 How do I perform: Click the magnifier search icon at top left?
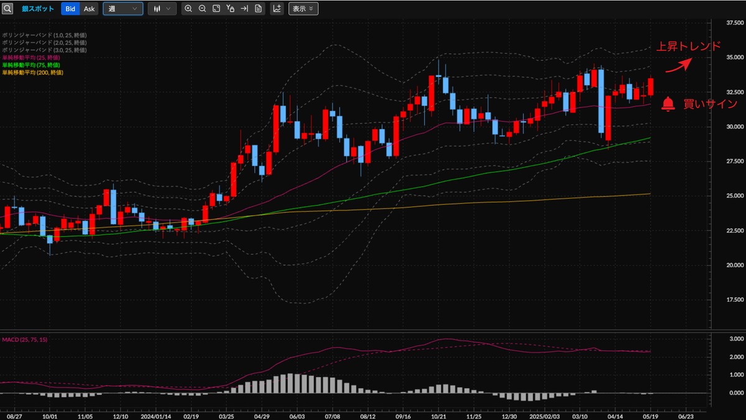8,8
